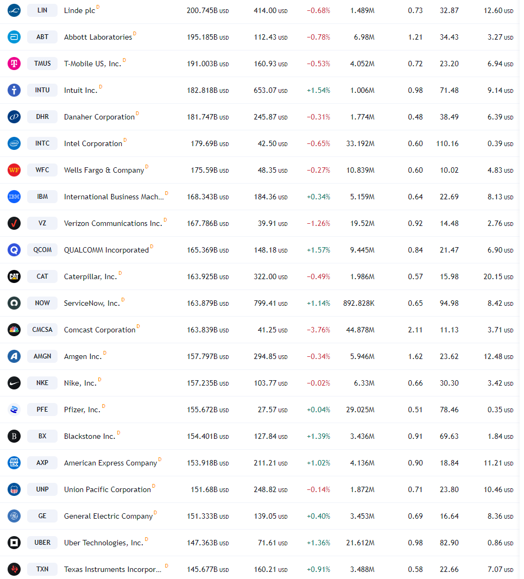Screen dimensions: 524x579
Task: Click the Linde plc logo icon
Action: (14, 10)
